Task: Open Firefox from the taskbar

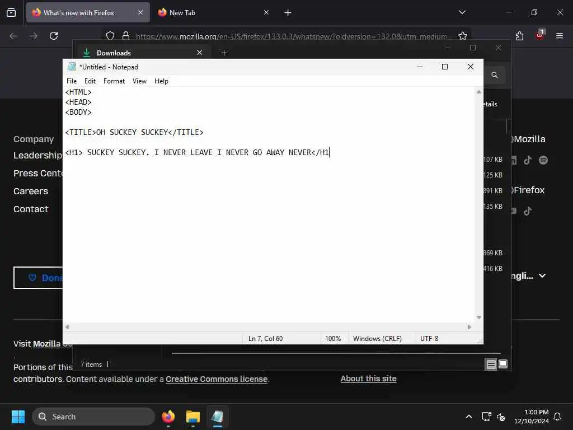Action: [x=168, y=417]
